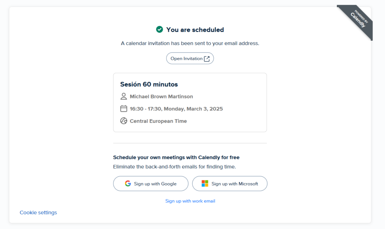Follow the Sign up with work email link
The height and width of the screenshot is (229, 385).
coord(190,201)
